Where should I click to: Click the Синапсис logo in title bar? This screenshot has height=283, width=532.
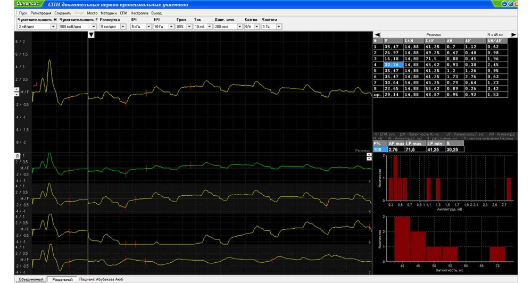(29, 4)
